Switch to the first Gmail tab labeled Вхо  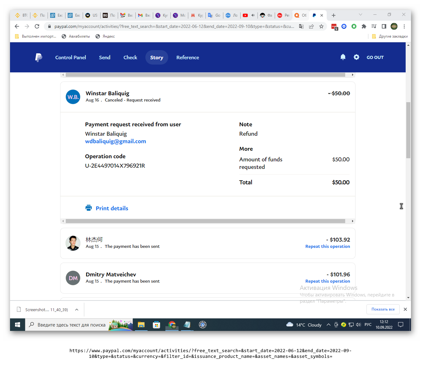pyautogui.click(x=127, y=15)
